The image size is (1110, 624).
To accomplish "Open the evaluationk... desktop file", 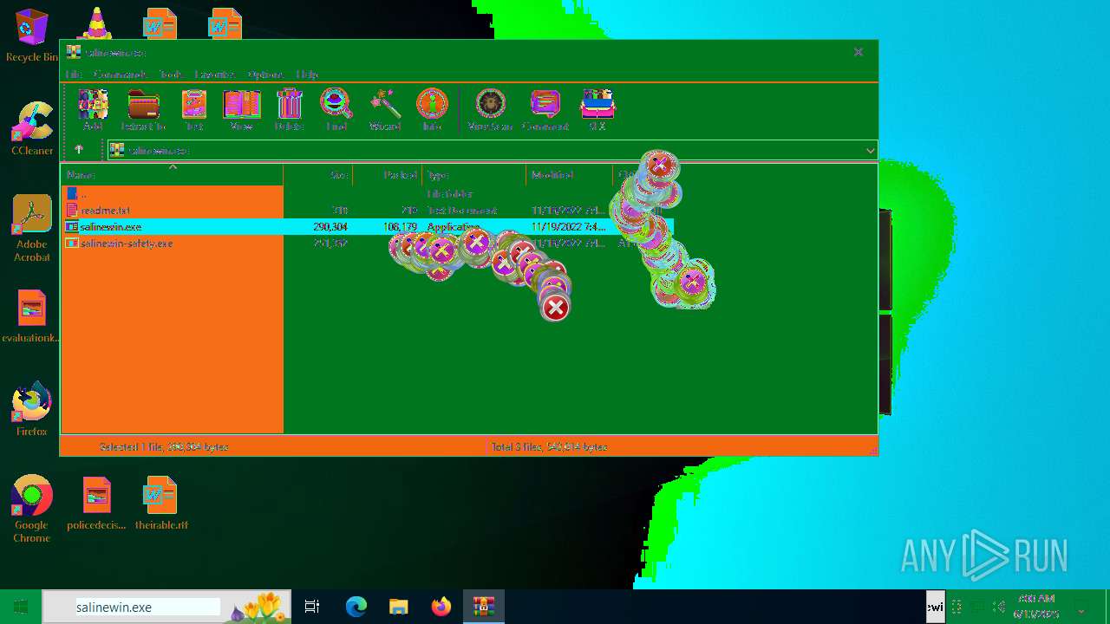I will (x=31, y=316).
